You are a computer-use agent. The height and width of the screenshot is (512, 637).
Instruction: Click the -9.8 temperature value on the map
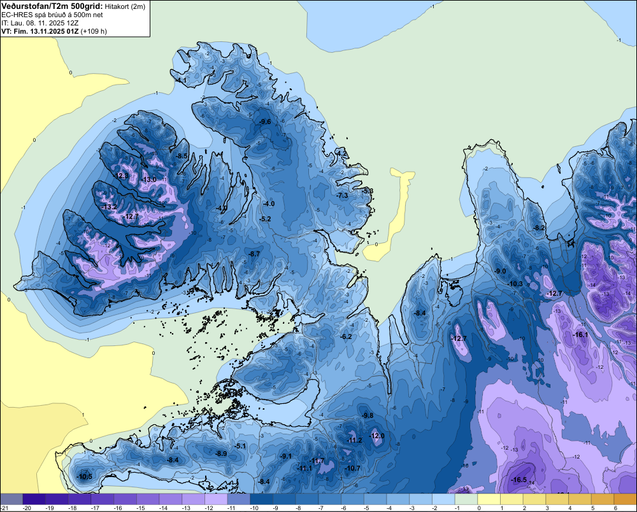[x=368, y=415]
